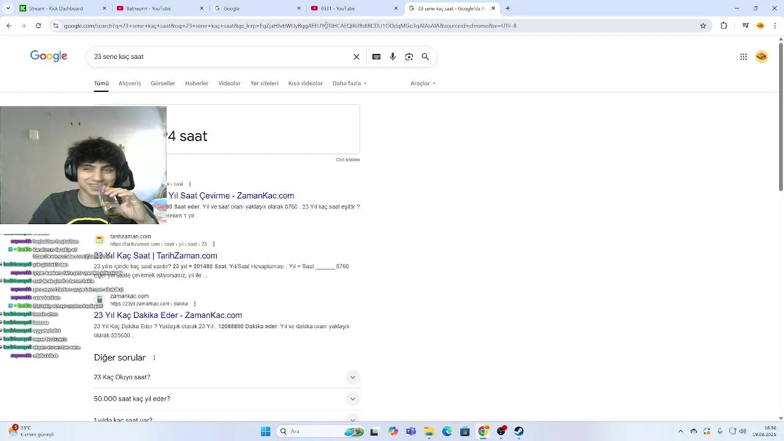The height and width of the screenshot is (441, 784).
Task: Click the Geri bildirim feedback link
Action: [x=347, y=160]
